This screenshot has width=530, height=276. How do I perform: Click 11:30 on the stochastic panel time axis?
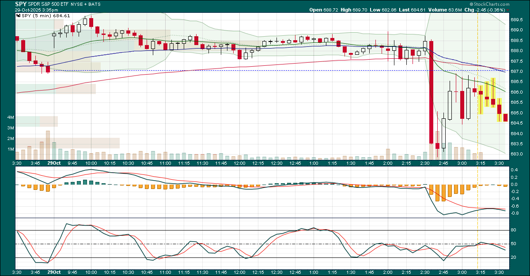pos(202,273)
